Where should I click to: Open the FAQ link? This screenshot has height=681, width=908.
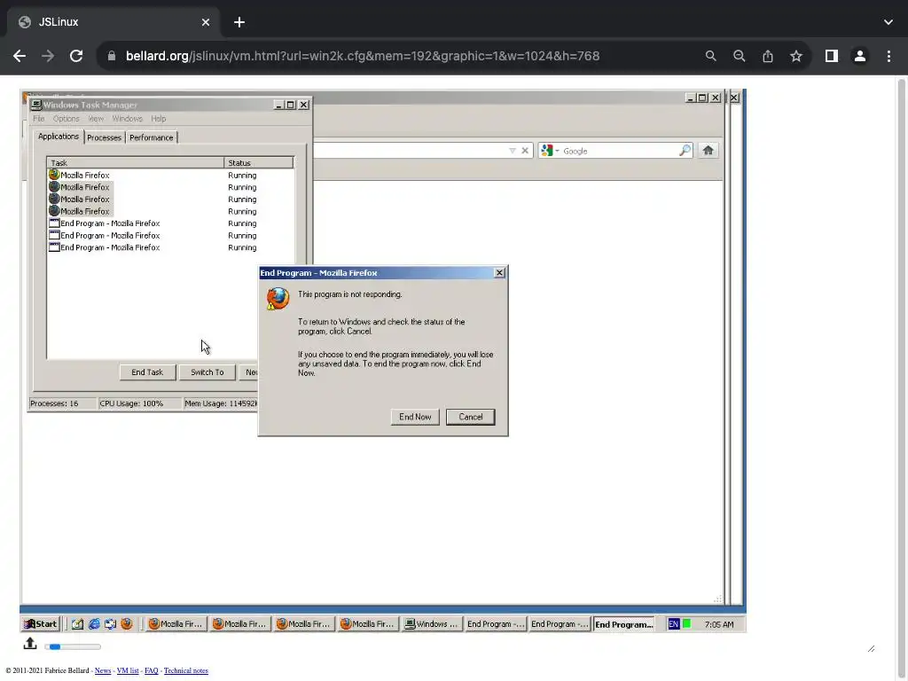151,670
